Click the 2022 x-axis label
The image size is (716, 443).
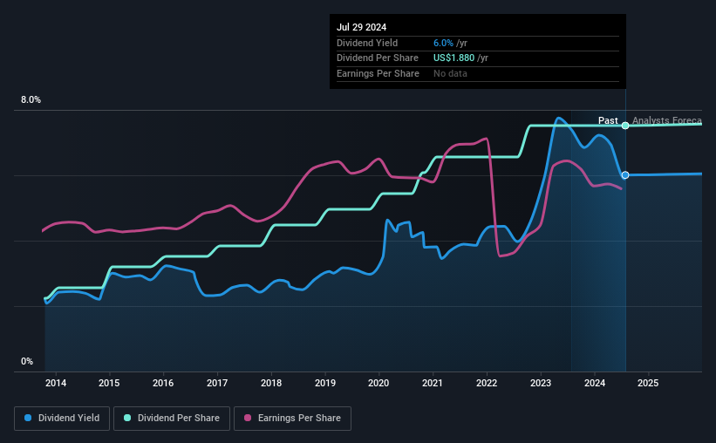coord(487,383)
